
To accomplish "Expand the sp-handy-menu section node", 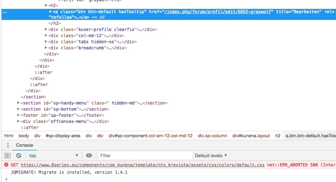I will pos(18,103).
